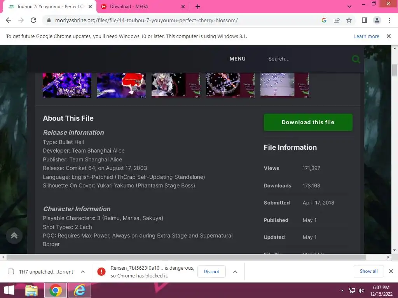Bookmark this page with the star icon
Image resolution: width=398 pixels, height=298 pixels.
click(349, 20)
